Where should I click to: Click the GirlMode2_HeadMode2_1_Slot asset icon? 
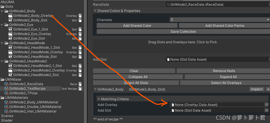[x=11, y=66]
